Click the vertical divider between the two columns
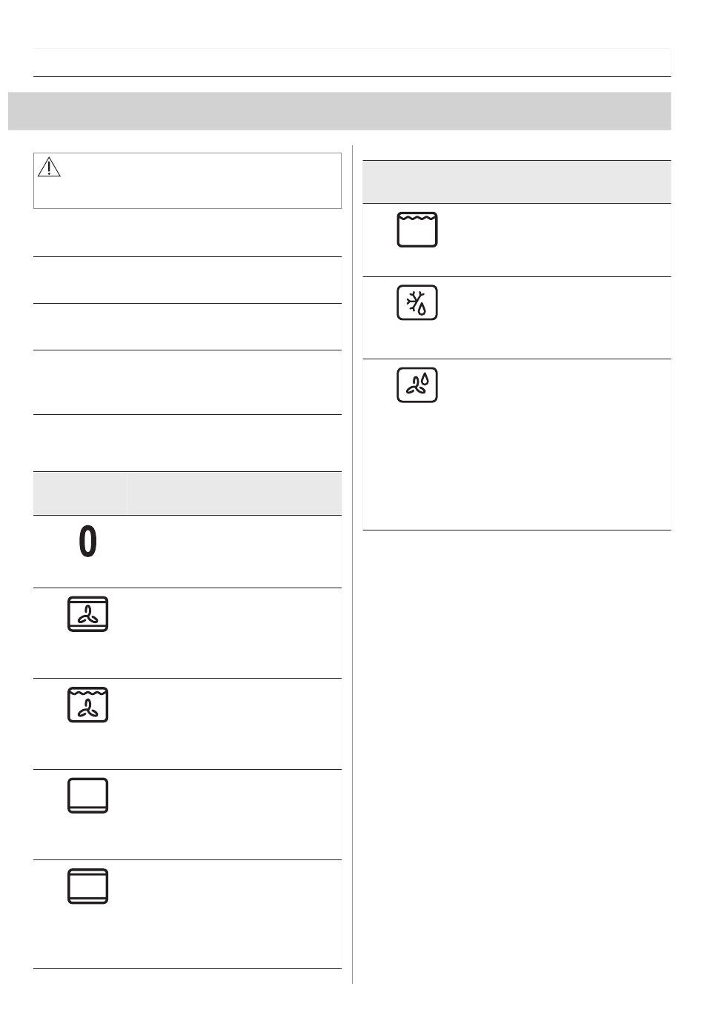 click(x=353, y=564)
